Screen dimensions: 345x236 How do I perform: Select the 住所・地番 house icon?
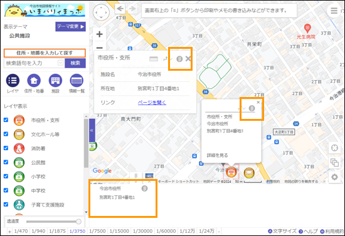tap(34, 81)
